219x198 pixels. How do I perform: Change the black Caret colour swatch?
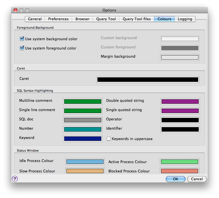[x=148, y=80]
